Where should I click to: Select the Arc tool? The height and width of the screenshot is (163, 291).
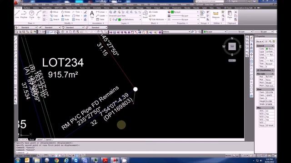point(39,14)
